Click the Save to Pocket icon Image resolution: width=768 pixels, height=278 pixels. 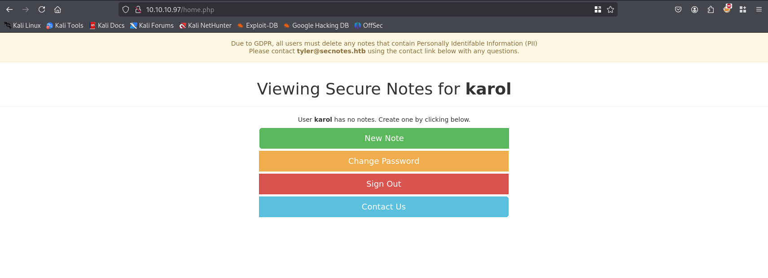678,9
